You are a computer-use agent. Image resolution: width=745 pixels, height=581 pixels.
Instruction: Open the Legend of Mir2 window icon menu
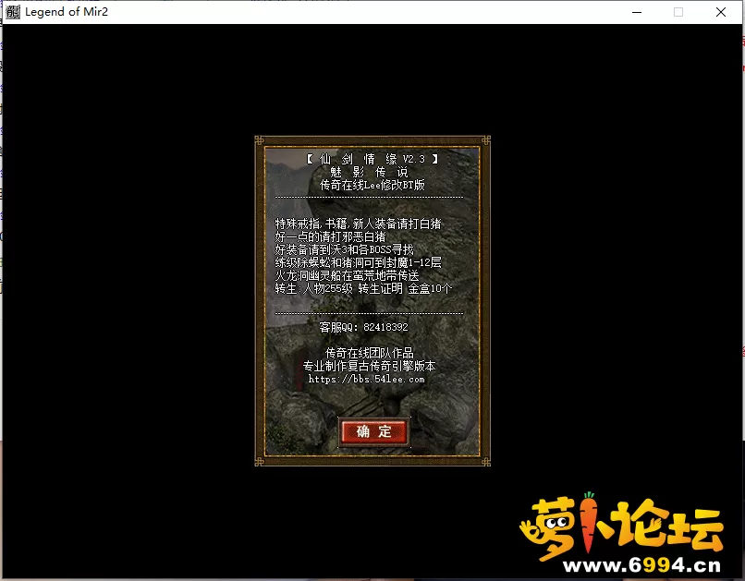[13, 12]
